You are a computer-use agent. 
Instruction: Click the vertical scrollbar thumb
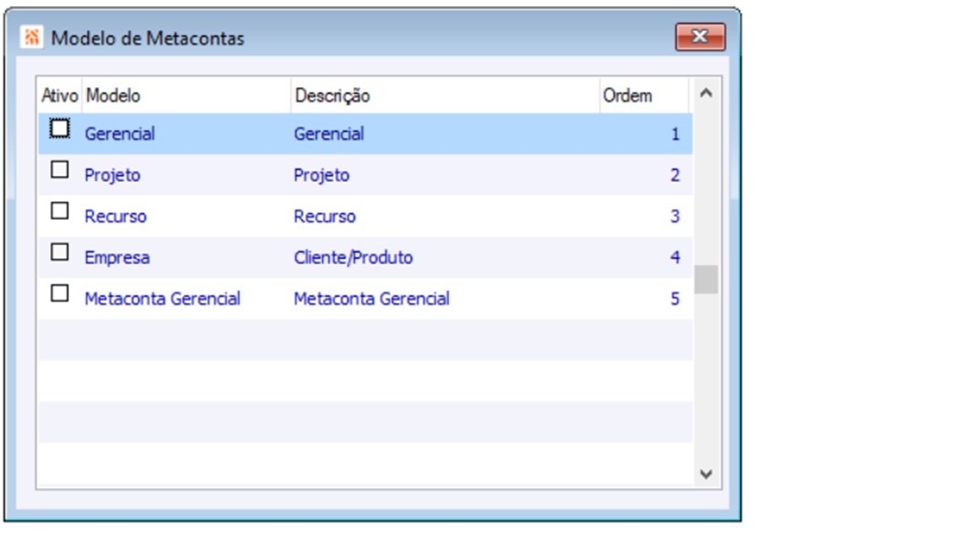click(706, 279)
